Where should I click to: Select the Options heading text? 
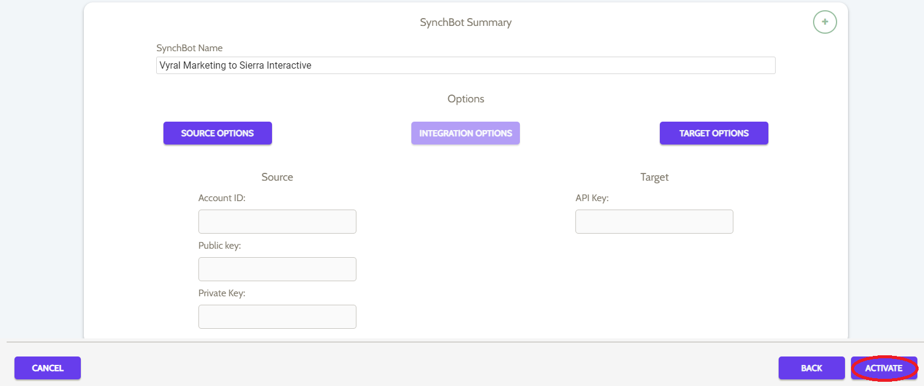466,99
